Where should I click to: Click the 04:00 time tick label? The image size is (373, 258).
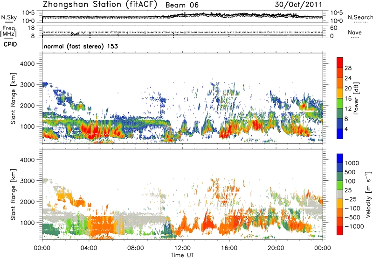(89, 248)
